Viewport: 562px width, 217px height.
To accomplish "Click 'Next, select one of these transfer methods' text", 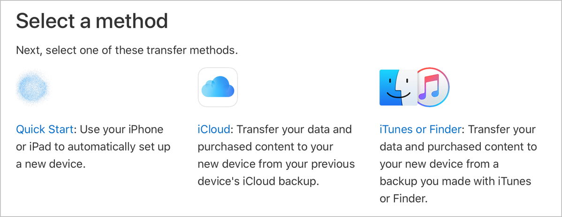I will coord(127,50).
